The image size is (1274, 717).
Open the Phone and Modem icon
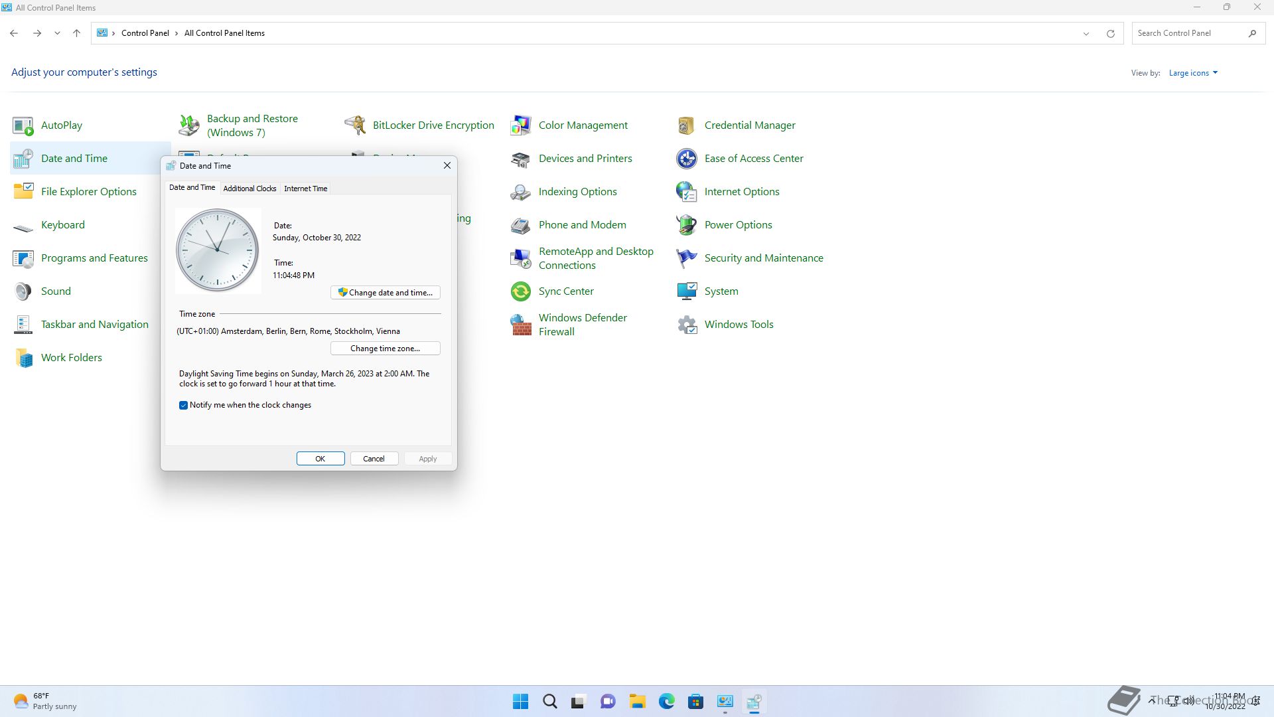tap(521, 225)
